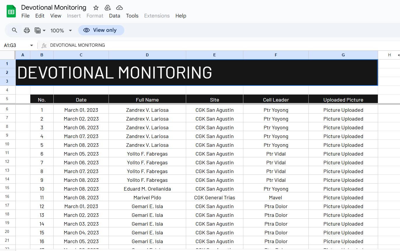Click the filter views table icon
This screenshot has width=400, height=251.
click(38, 30)
